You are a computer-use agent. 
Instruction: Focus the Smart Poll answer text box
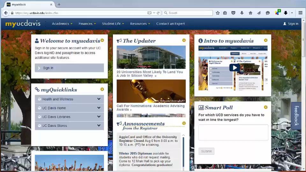tap(233, 133)
